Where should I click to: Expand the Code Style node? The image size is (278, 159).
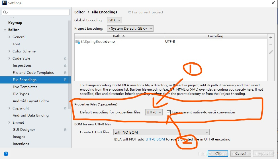[9, 58]
